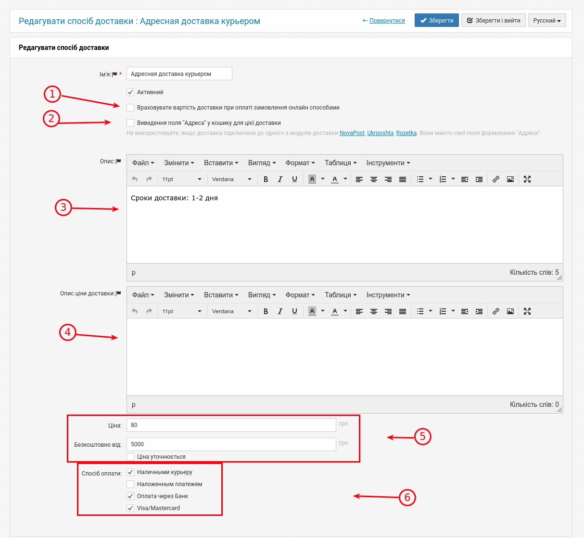The width and height of the screenshot is (584, 538).
Task: Undo in the Опис ціни доставки editor
Action: click(135, 311)
